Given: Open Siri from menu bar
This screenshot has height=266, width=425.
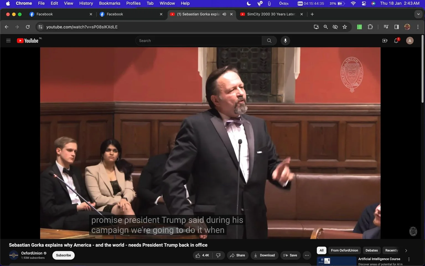Looking at the screenshot, I should [373, 3].
